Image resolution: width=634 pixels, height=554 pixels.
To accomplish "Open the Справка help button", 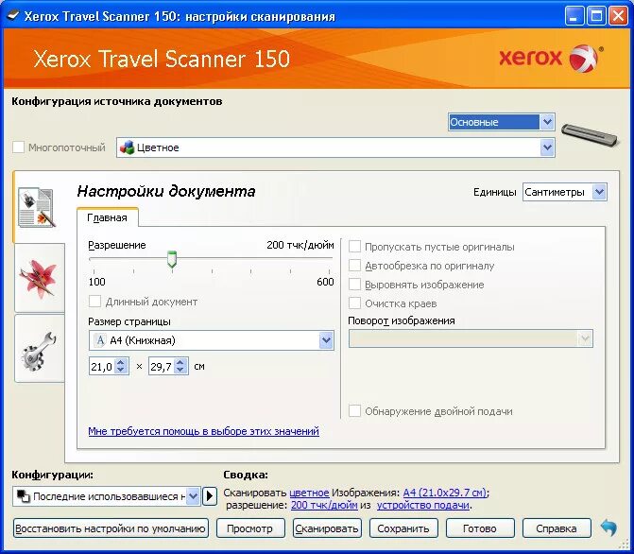I will tap(557, 528).
